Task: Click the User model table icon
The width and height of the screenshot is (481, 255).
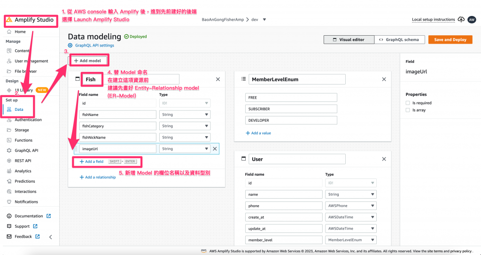Action: click(x=244, y=159)
